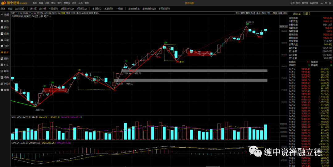Select the 走势分解线段 toolbar item
The image size is (333, 167).
149,9
